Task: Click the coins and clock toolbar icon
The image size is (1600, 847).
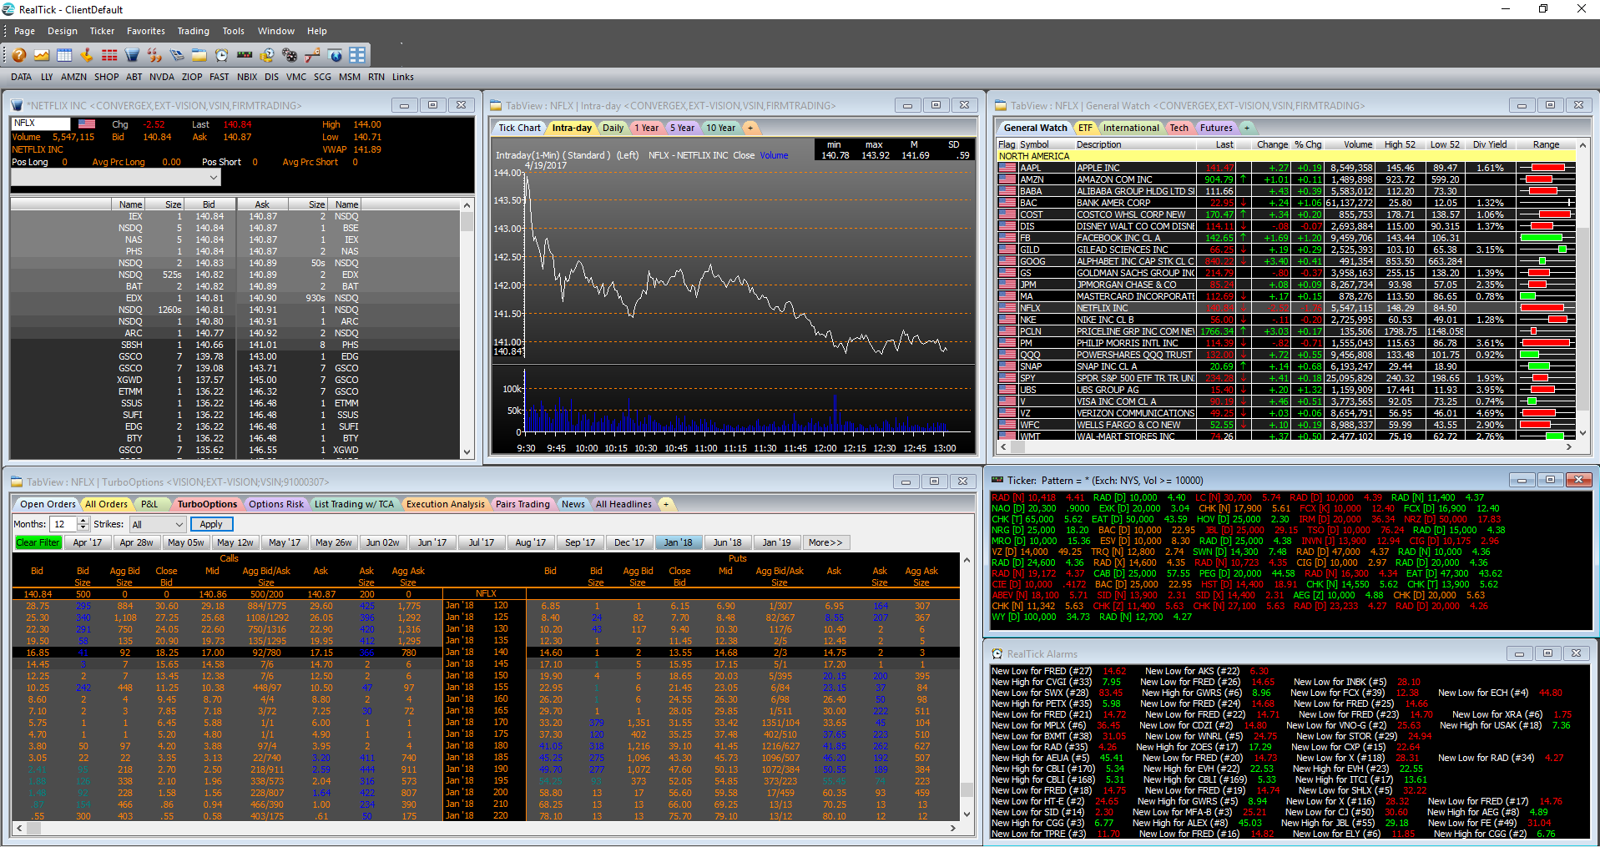Action: pos(267,55)
